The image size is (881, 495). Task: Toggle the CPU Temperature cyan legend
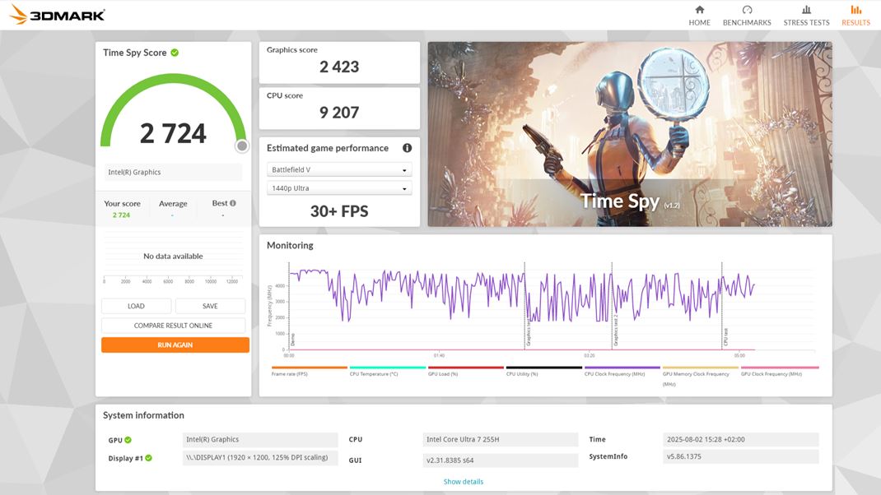(x=387, y=370)
